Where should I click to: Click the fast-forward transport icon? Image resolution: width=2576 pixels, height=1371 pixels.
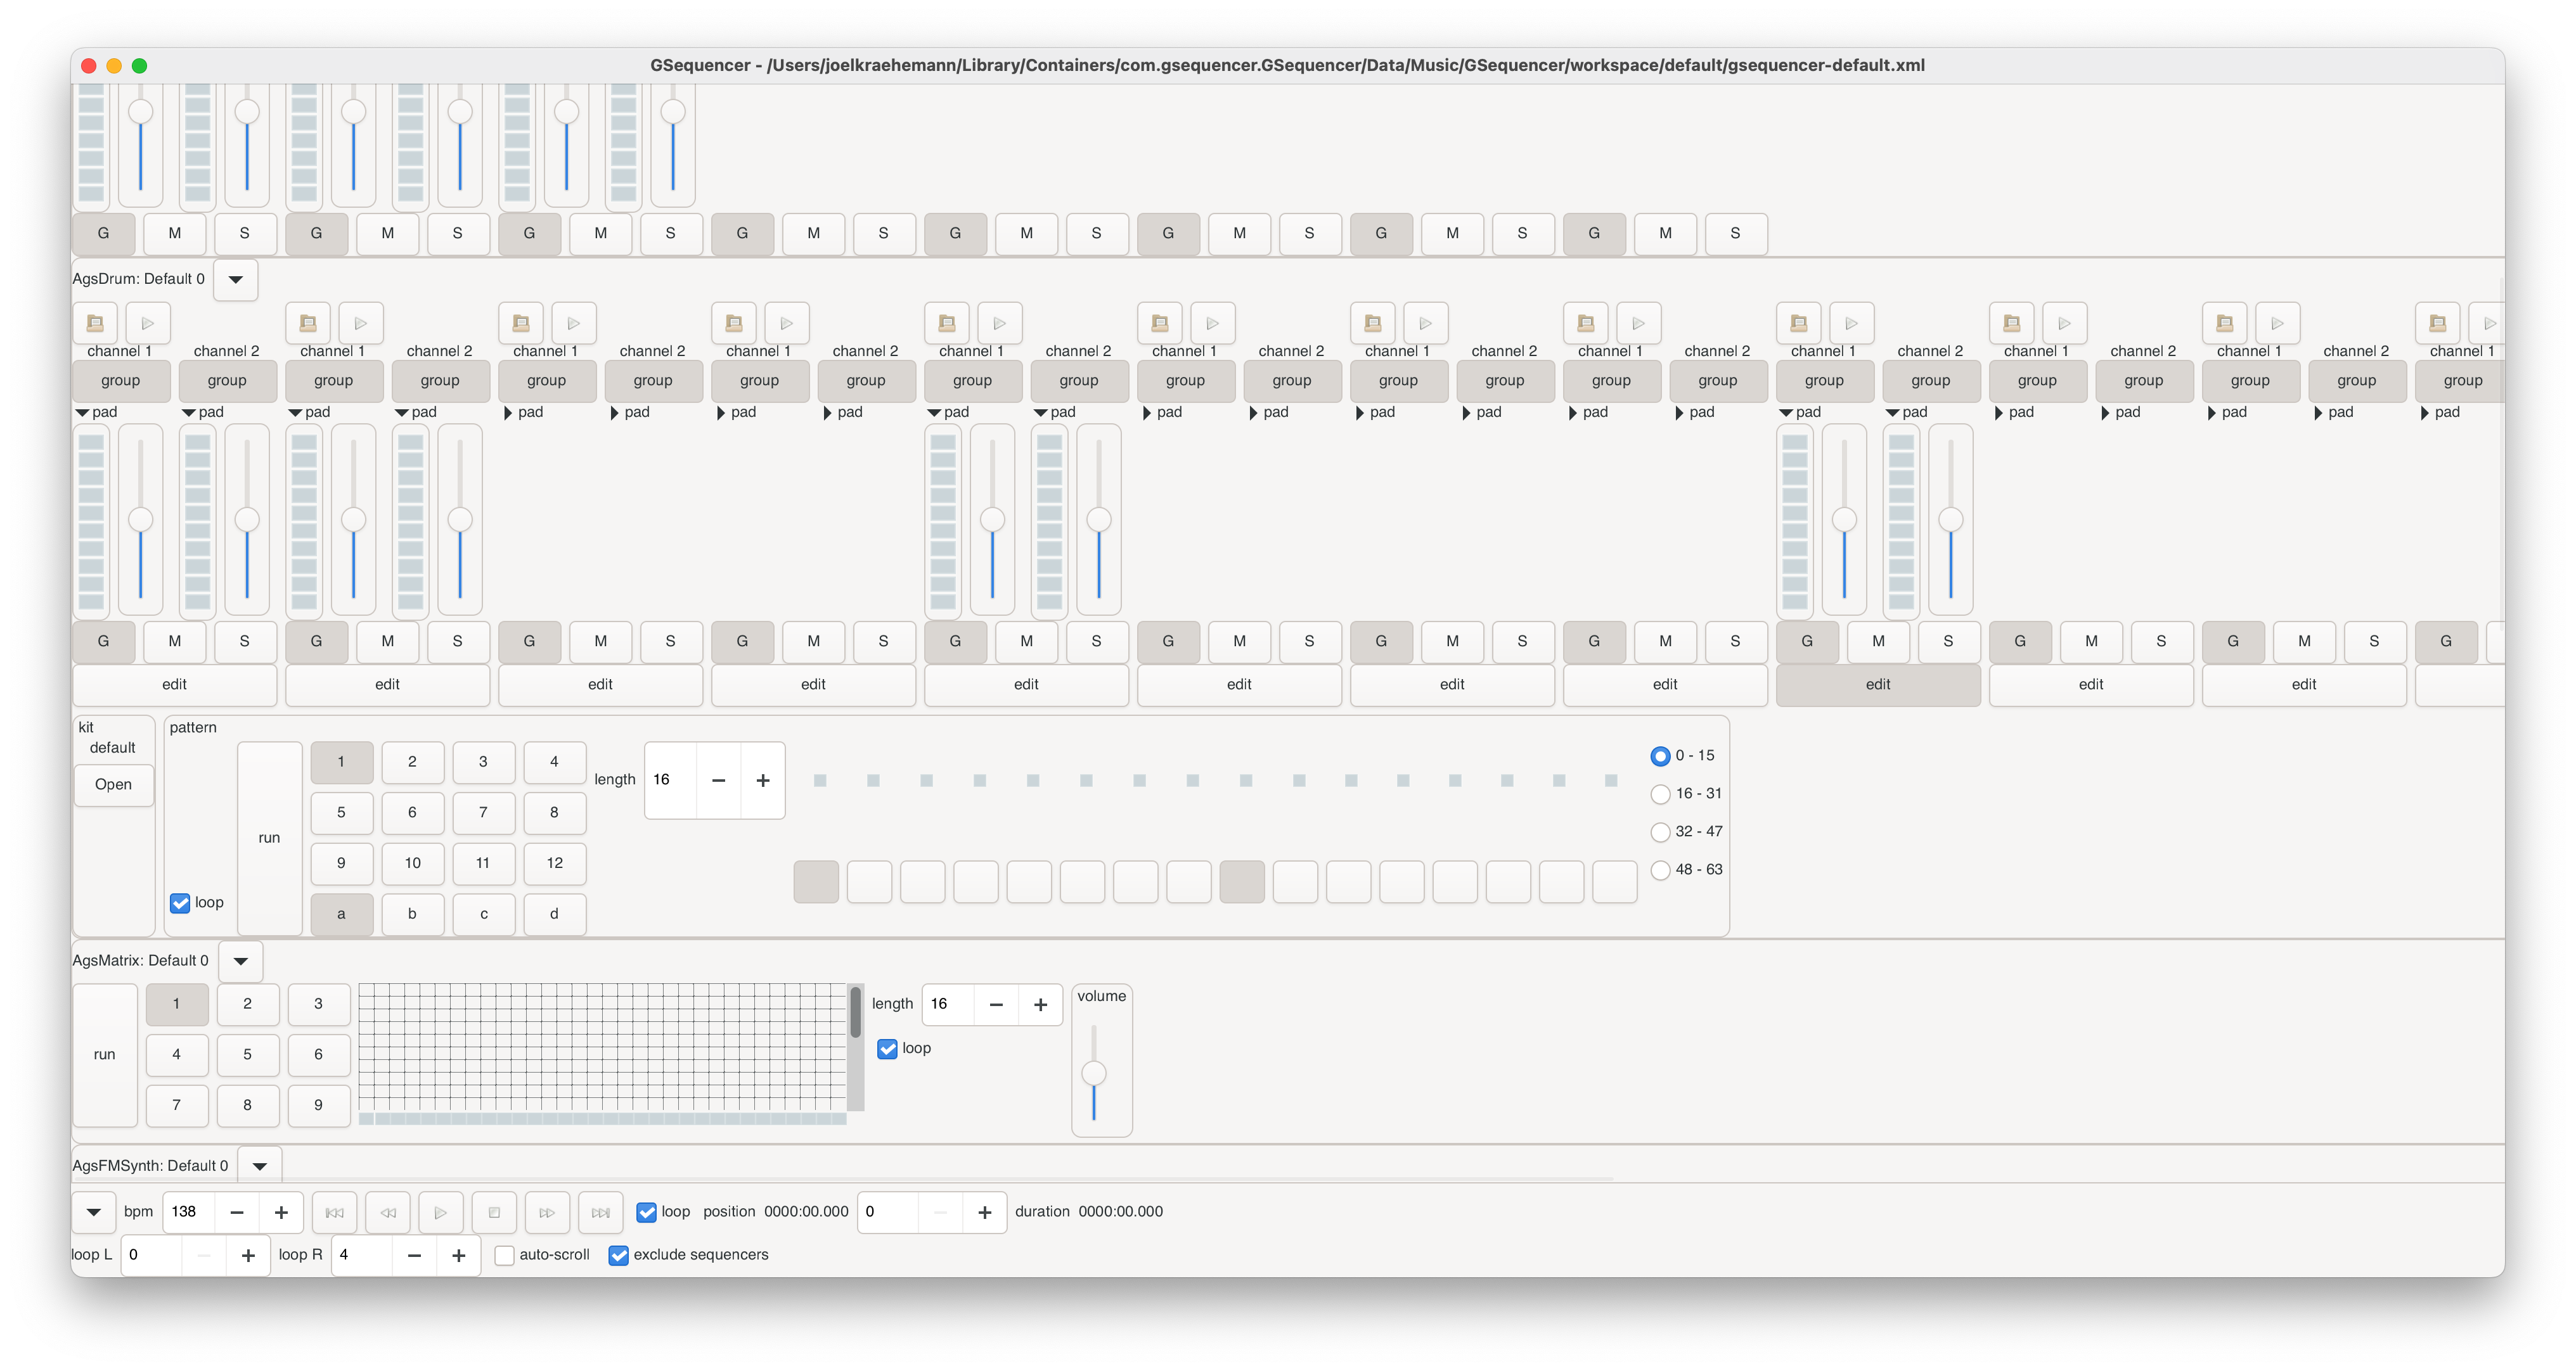coord(547,1212)
